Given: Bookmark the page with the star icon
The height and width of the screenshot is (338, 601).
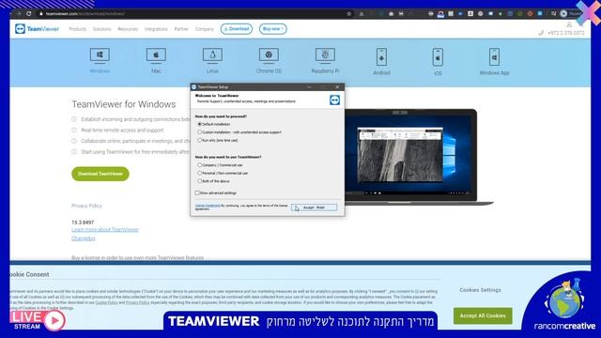Looking at the screenshot, I should tap(348, 13).
